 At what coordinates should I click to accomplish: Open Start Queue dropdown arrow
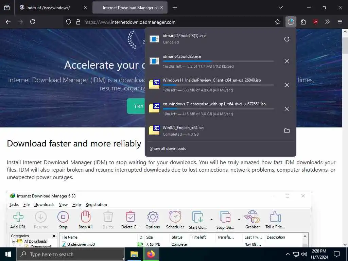(211, 220)
